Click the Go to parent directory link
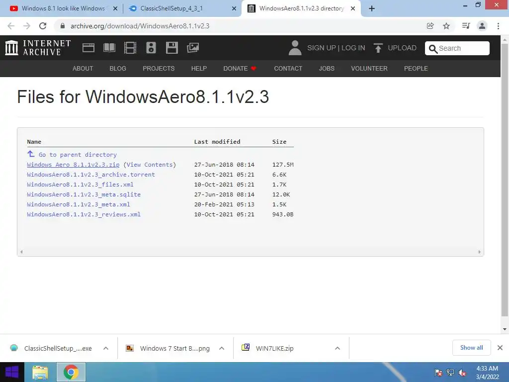509x382 pixels. coord(78,155)
